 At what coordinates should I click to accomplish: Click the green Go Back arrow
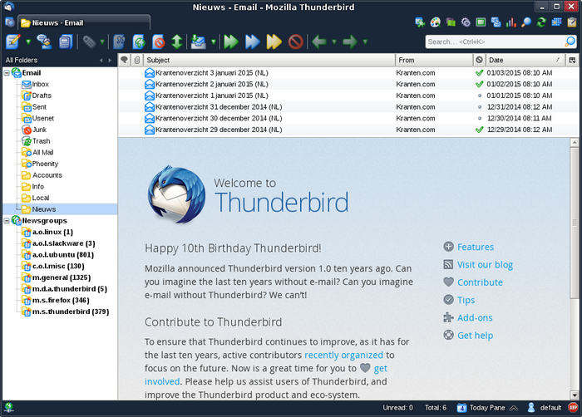[x=319, y=42]
